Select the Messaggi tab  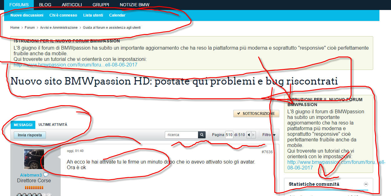[x=23, y=125]
